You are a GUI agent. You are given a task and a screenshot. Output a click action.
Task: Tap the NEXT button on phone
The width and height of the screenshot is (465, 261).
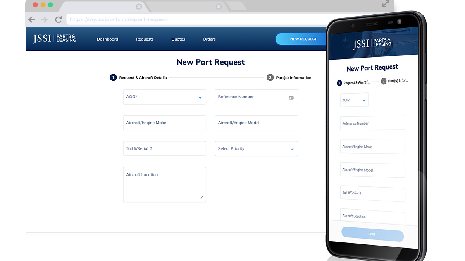372,234
